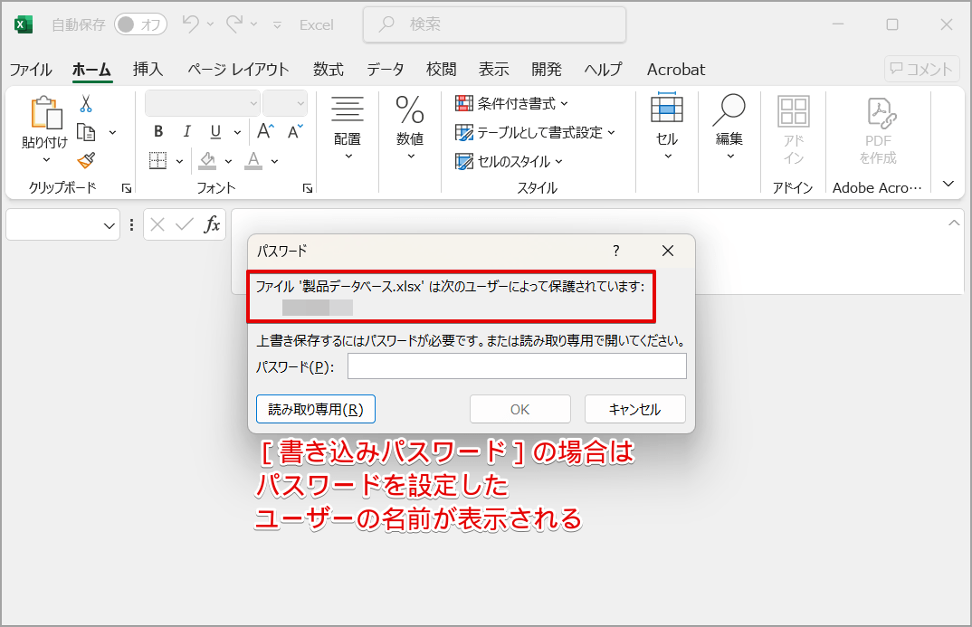Screen dimensions: 972x627
Task: Switch to the 開発 tab
Action: click(x=547, y=70)
